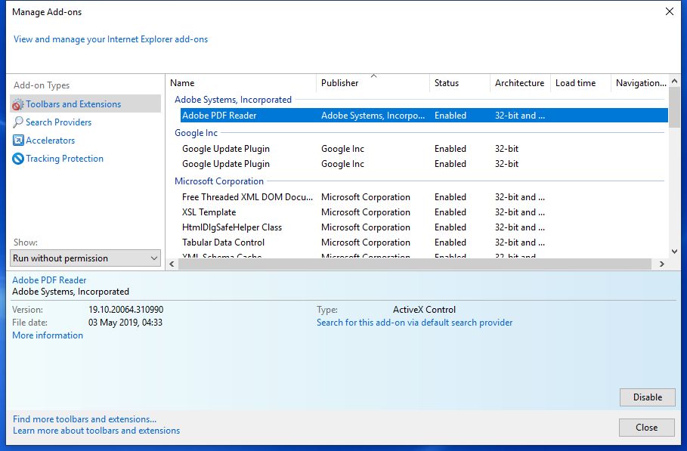Open the Show dropdown with Run without permission

[x=85, y=258]
